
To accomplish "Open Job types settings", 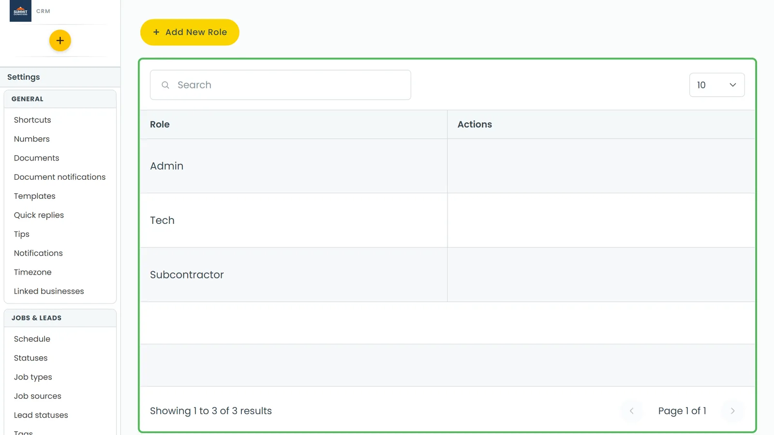I will coord(33,377).
